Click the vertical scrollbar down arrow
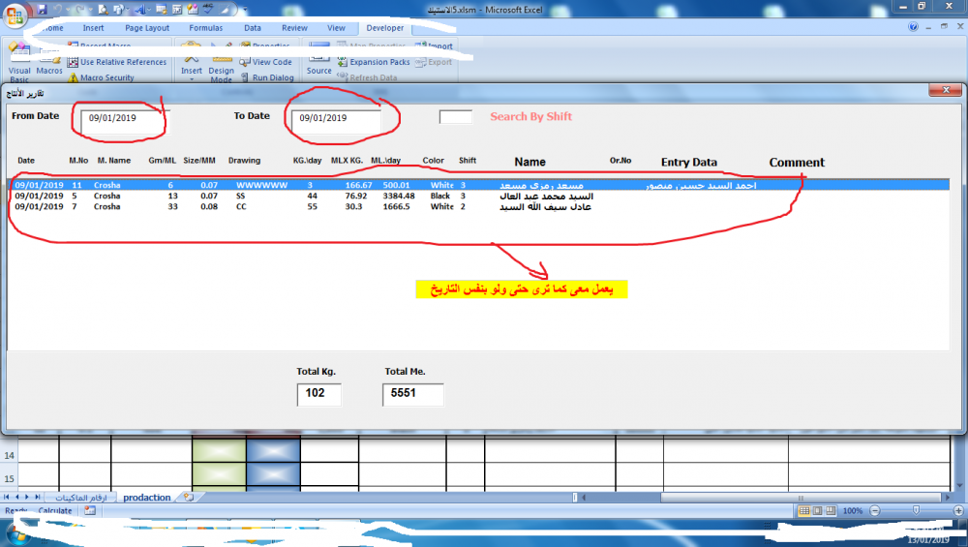Viewport: 968px width, 547px height. [960, 486]
